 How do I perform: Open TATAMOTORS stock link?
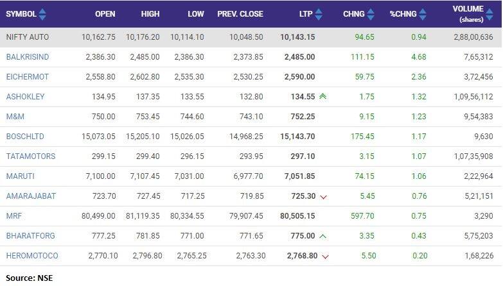(31, 156)
